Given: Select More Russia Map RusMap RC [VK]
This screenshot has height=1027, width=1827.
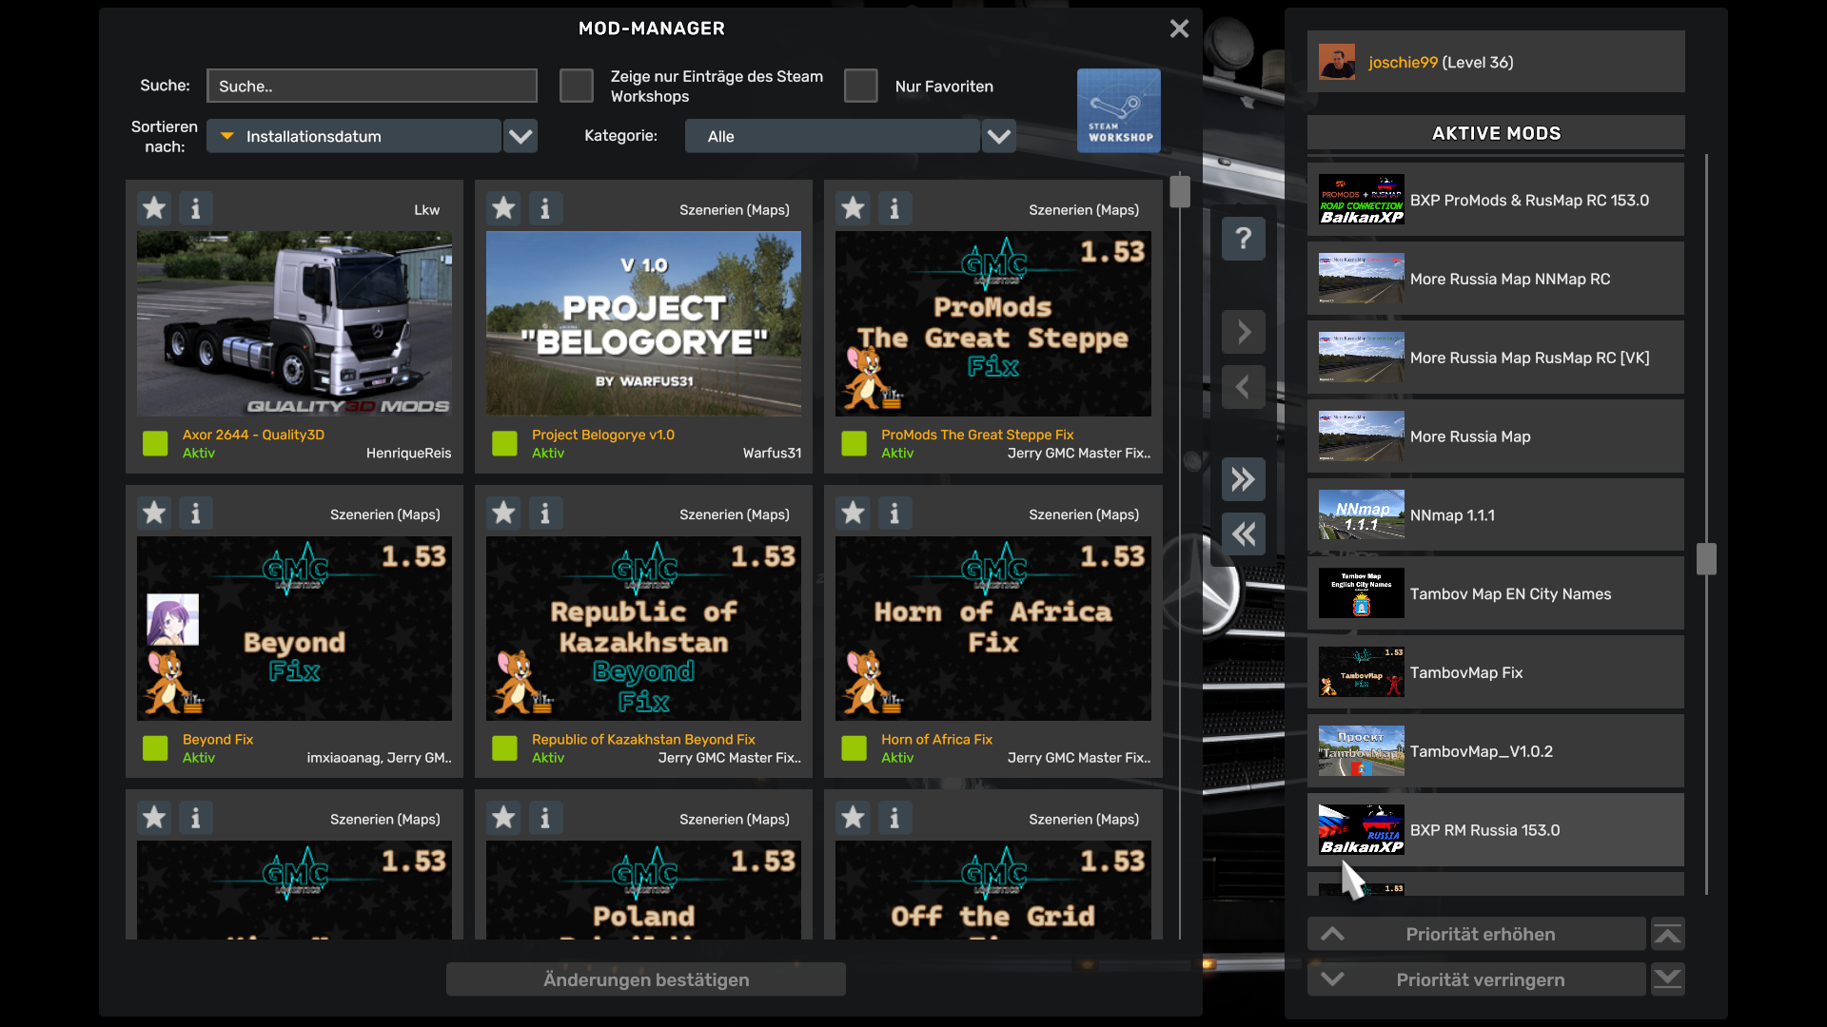Looking at the screenshot, I should point(1496,358).
